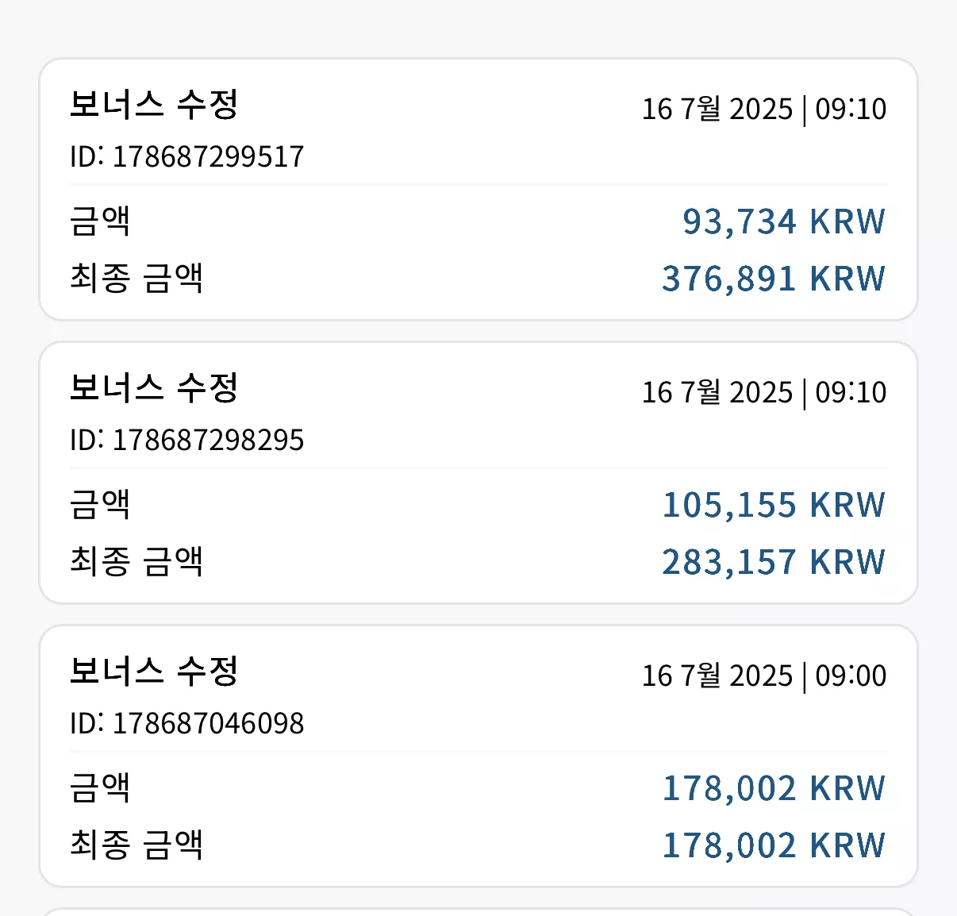
Task: Click the 최종 금액 label in second card
Action: click(x=136, y=561)
